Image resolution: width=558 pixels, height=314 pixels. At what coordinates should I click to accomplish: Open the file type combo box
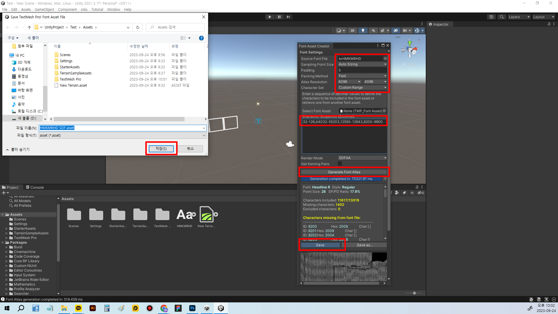(122, 135)
